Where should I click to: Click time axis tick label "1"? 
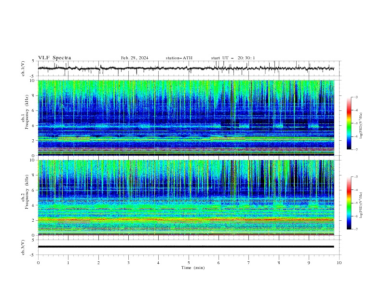click(x=68, y=263)
